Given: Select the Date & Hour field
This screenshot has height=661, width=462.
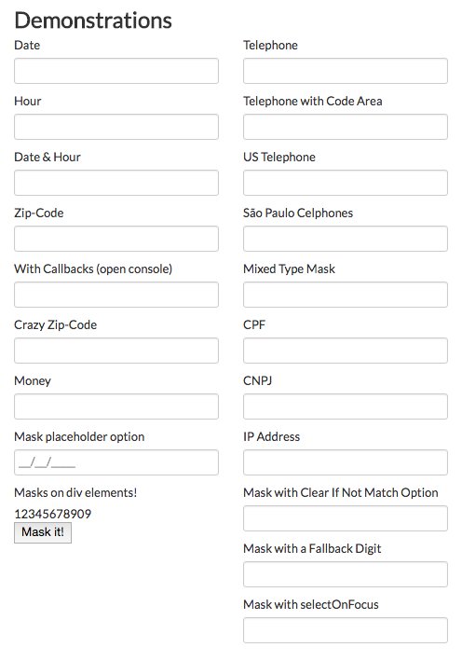Looking at the screenshot, I should (116, 183).
